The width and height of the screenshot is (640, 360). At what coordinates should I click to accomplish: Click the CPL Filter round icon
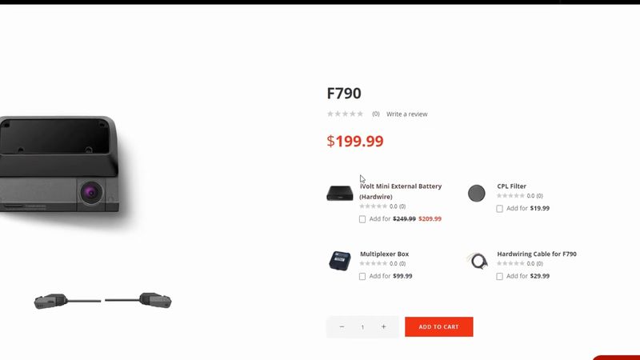coord(476,193)
